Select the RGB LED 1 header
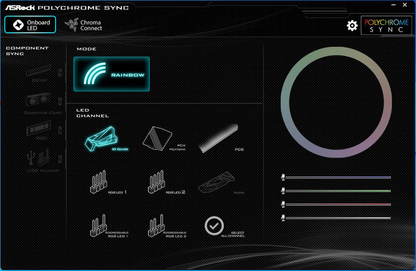Image resolution: width=416 pixels, height=271 pixels. (108, 182)
